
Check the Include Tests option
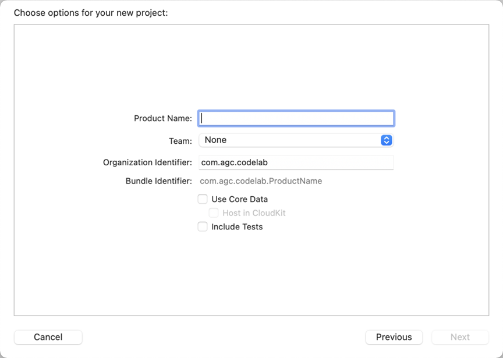click(203, 227)
